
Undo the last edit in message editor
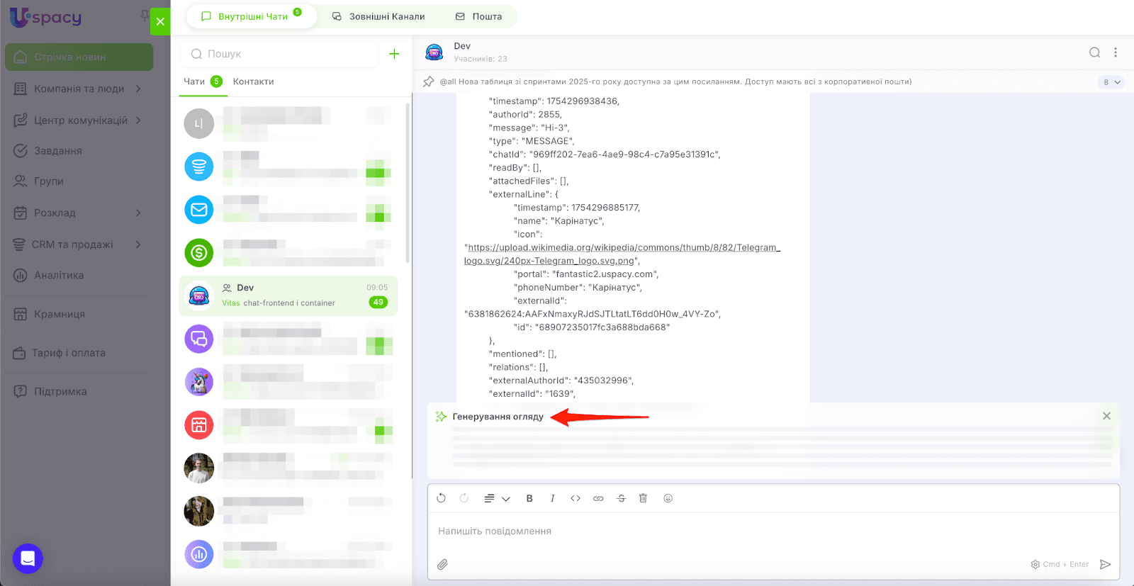pyautogui.click(x=441, y=498)
